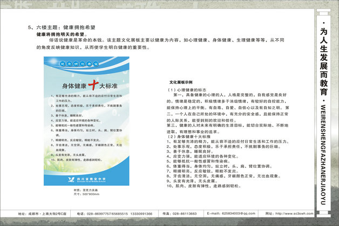Screen dimensions: 339x226
Task: Click the subheading "(2)身体健康十大标准" in the right column
Action: (188, 137)
